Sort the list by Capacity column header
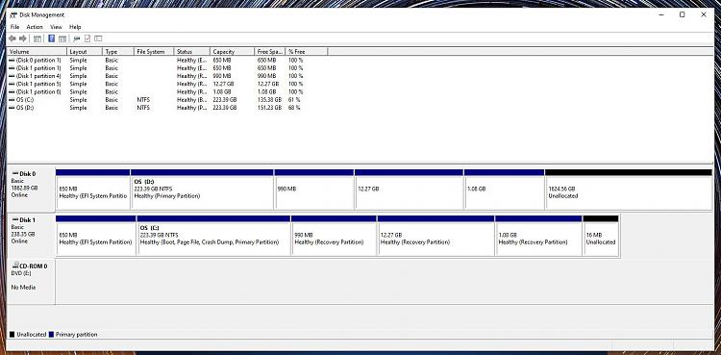 [x=232, y=52]
